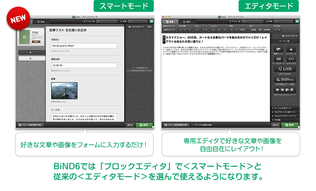Select the link parts hand icon
Screen dimensions: 316x191
pos(291,49)
